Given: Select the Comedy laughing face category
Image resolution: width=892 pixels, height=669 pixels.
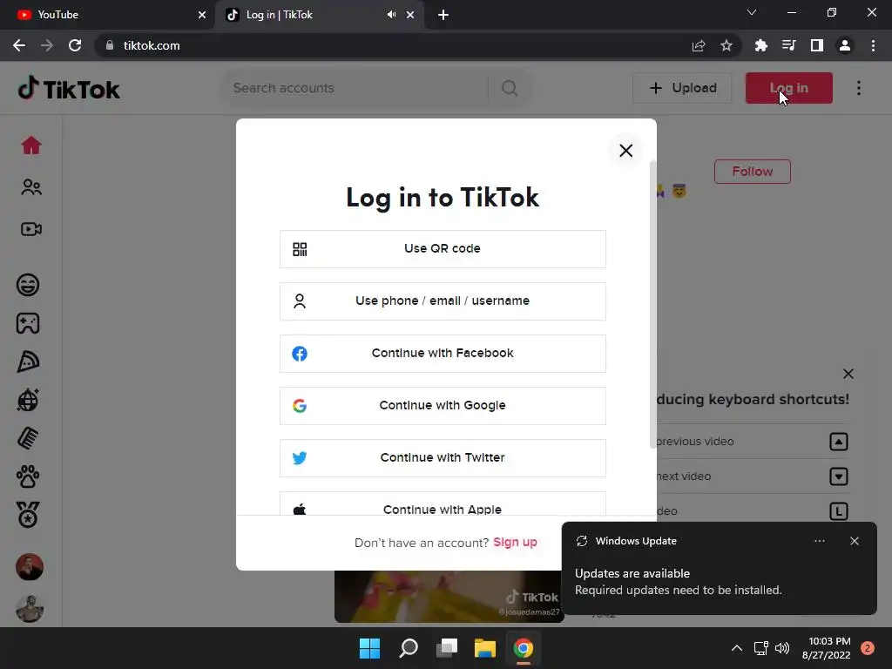Looking at the screenshot, I should (x=28, y=285).
